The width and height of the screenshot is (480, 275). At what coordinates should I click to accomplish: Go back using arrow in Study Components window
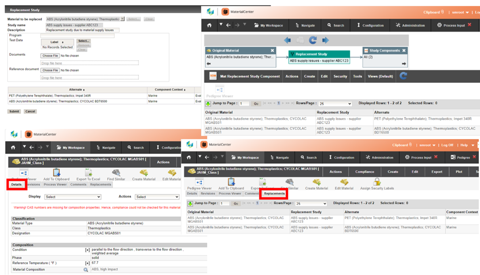[x=228, y=25]
